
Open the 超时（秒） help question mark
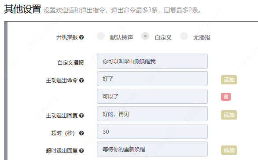(81, 133)
